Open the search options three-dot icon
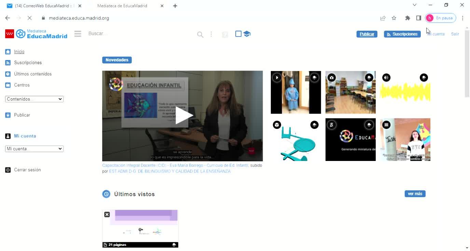 click(211, 34)
